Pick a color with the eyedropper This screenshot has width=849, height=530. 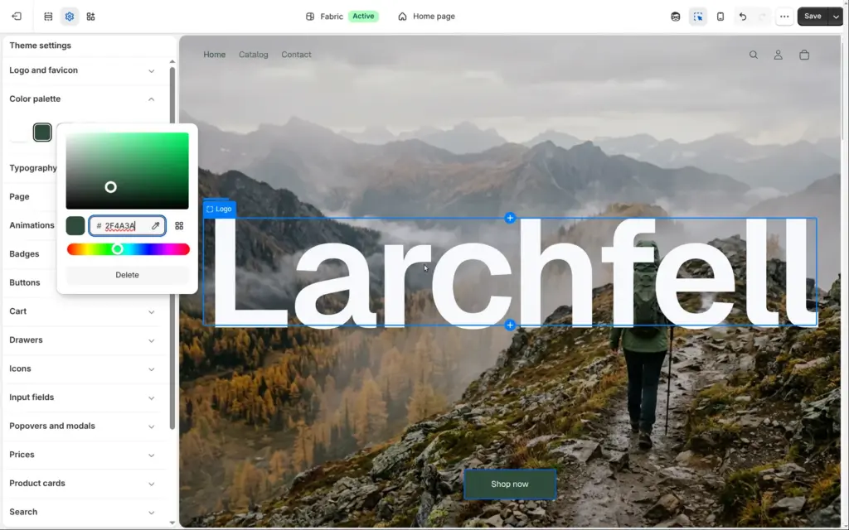point(155,225)
